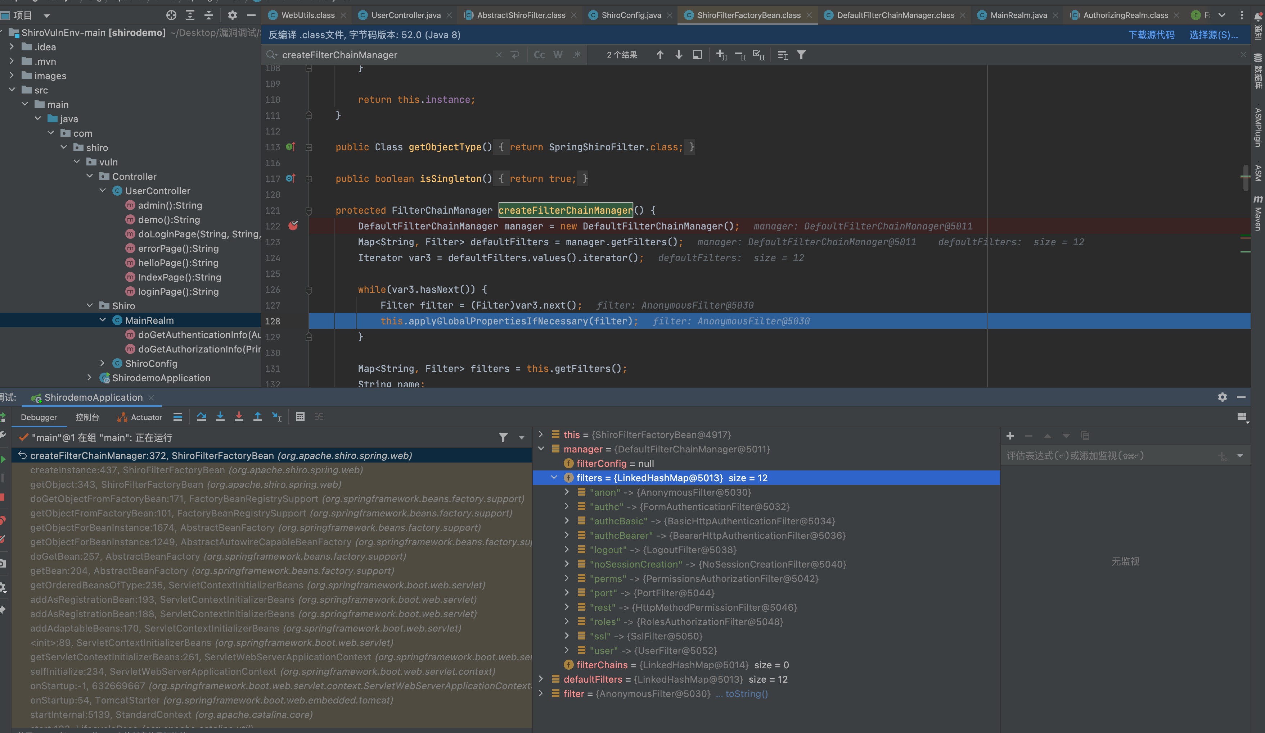Open the project view dropdown arrow
The width and height of the screenshot is (1265, 733).
pos(47,15)
